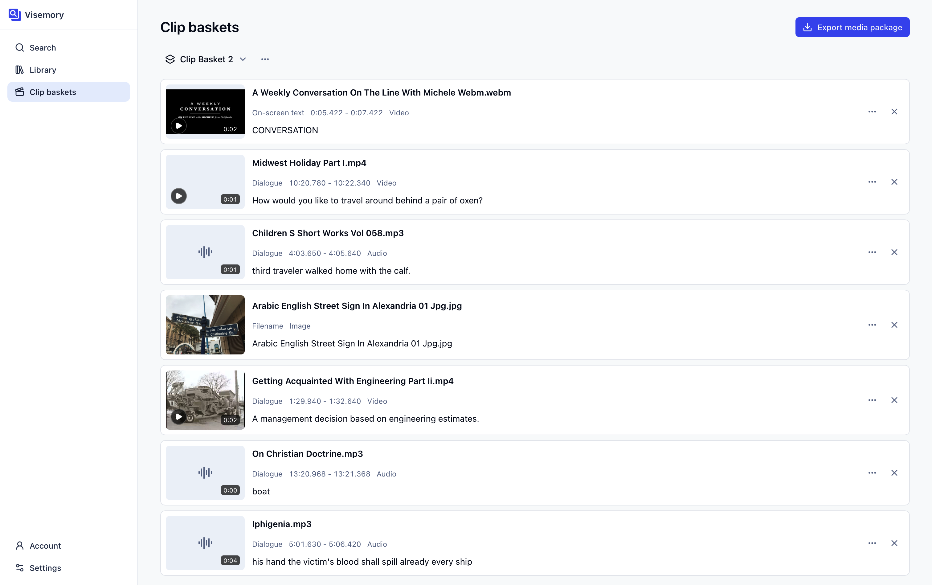Open Midwest Holiday Part I.mp4 title
Screen dimensions: 932x585
click(309, 163)
